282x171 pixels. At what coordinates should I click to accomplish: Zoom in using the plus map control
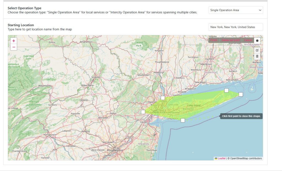[13, 41]
